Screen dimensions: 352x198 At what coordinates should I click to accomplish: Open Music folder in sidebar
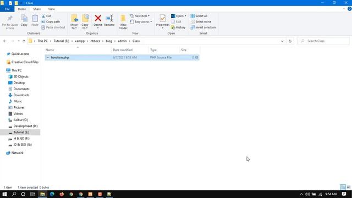pyautogui.click(x=18, y=101)
